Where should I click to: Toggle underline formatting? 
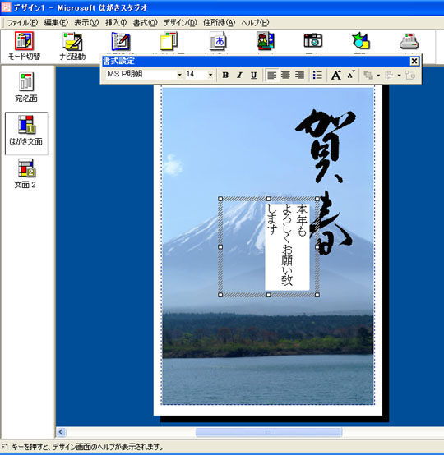(254, 76)
